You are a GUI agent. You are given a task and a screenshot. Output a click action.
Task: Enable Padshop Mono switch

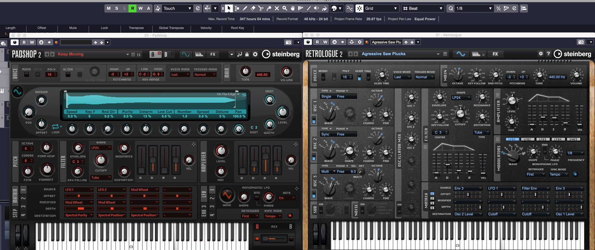[26, 75]
